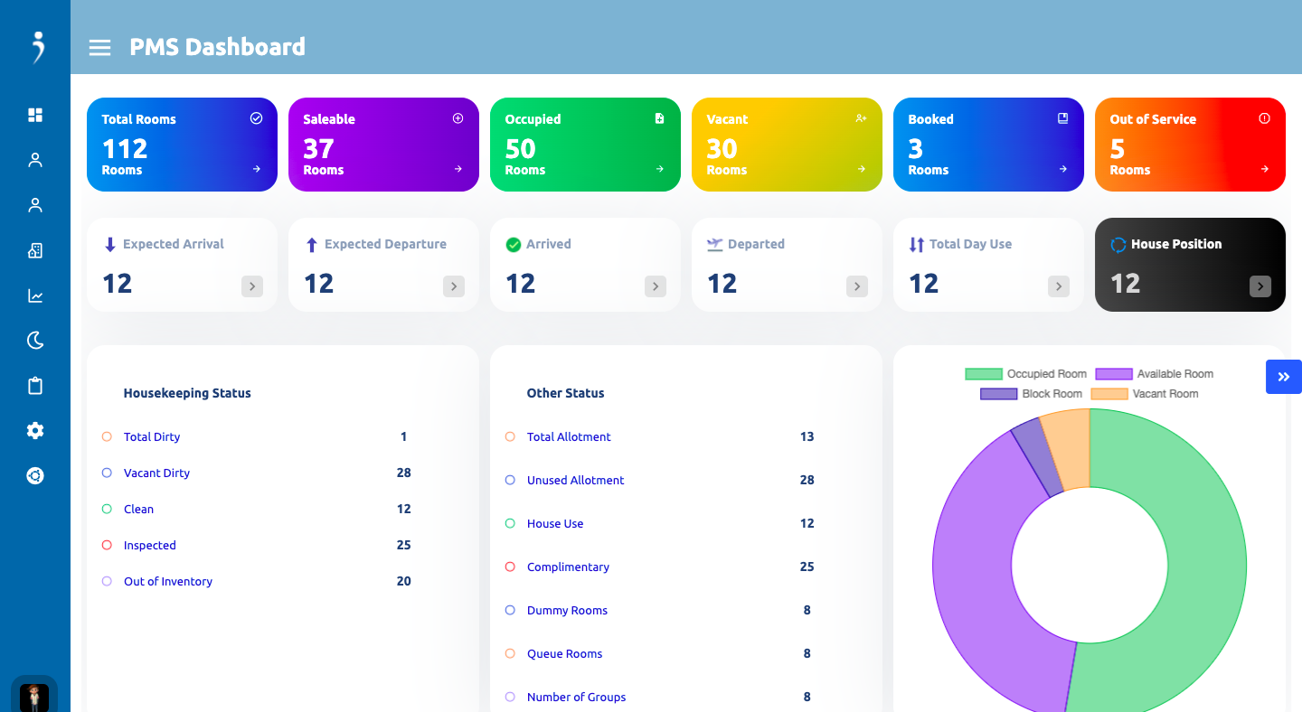Screen dimensions: 1302x712
Task: Select the clipboard icon in sidebar
Action: click(35, 386)
